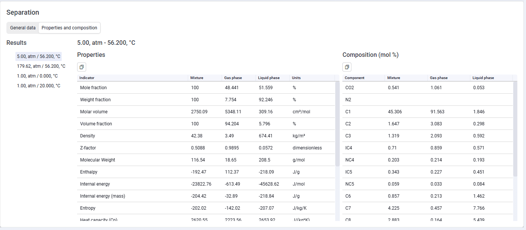Viewport: 526px width, 230px height.
Task: Choose result 1.00, atm / 0.000, °C
Action: pyautogui.click(x=37, y=76)
